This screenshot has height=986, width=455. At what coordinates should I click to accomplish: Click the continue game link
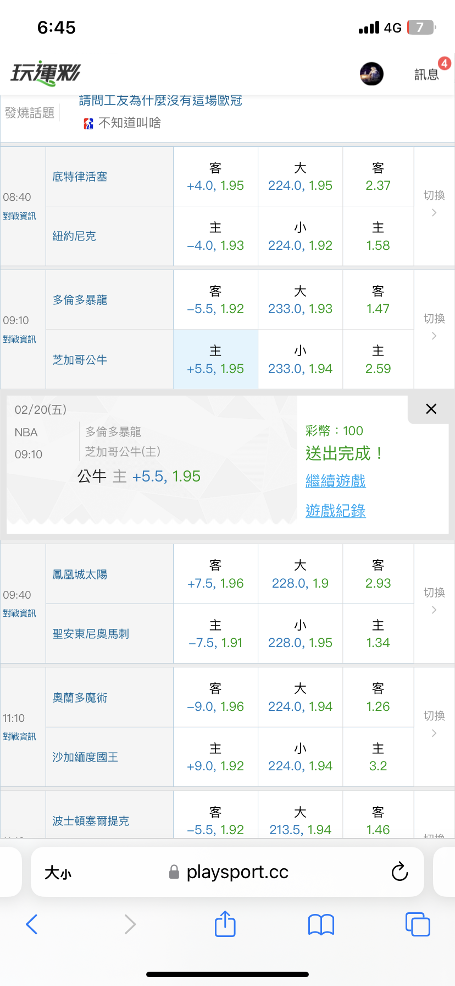click(x=335, y=481)
